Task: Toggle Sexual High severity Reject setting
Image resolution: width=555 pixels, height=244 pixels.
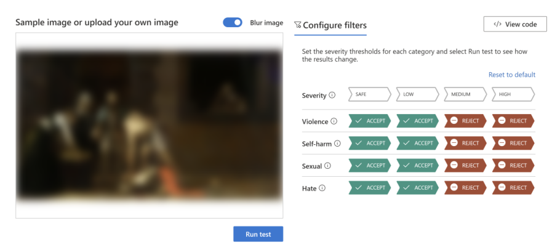Action: tap(513, 165)
